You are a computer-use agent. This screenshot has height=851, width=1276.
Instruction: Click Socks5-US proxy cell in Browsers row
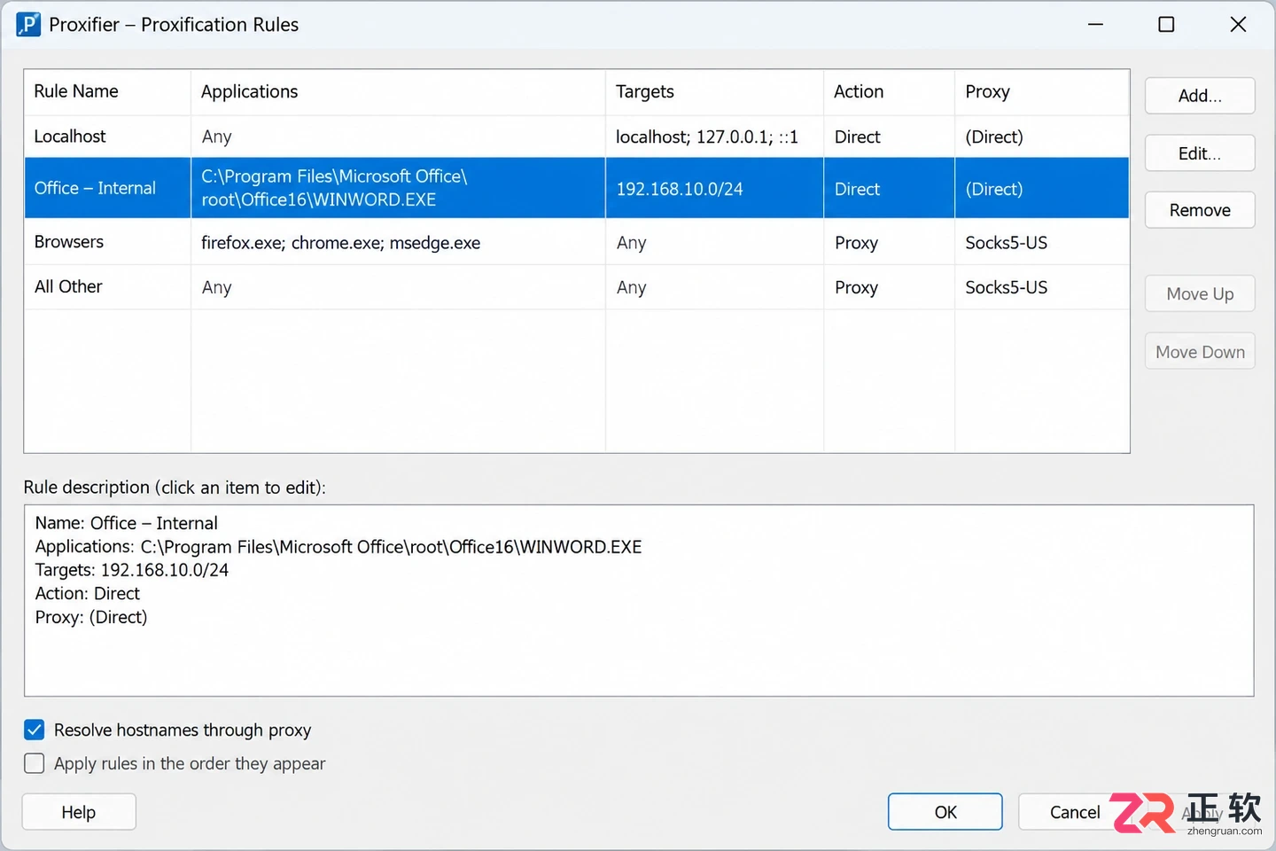(x=1042, y=242)
